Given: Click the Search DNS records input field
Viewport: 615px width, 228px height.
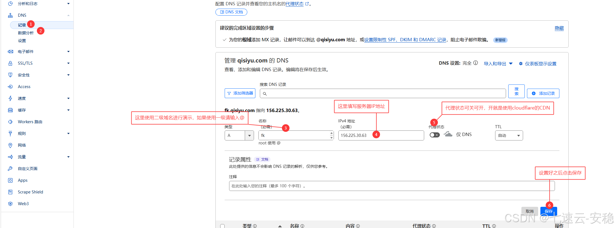Looking at the screenshot, I should pos(383,93).
